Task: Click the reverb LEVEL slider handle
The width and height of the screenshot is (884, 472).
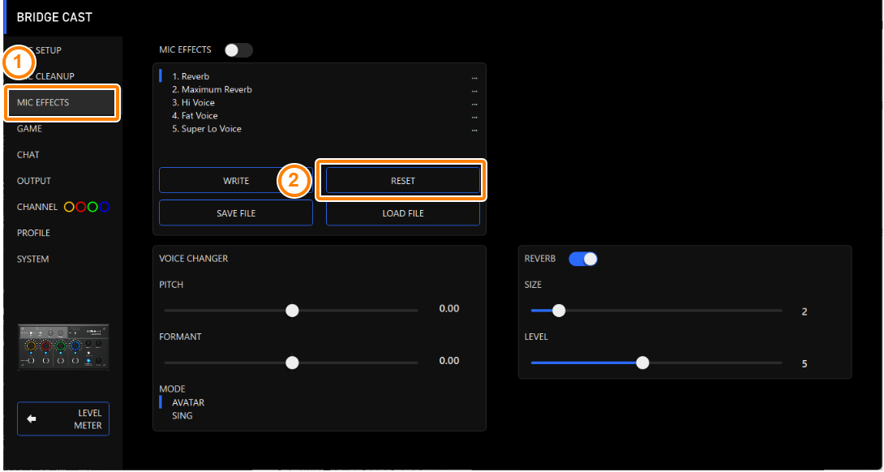Action: coord(642,363)
